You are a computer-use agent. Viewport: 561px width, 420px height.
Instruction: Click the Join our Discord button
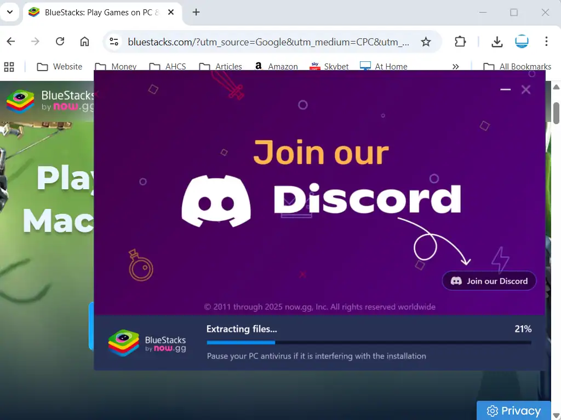point(489,281)
